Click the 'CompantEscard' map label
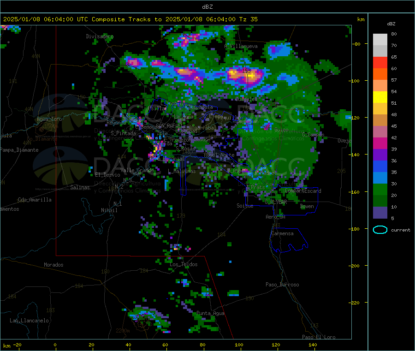The image size is (415, 351). pos(303,191)
